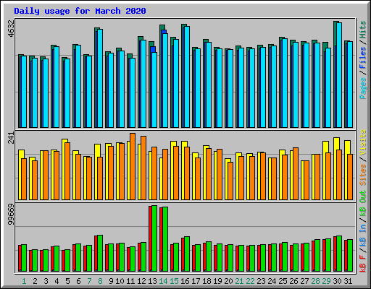371x289 pixels.
Task: Click the orange sites bar for day 12
Action: click(143, 168)
